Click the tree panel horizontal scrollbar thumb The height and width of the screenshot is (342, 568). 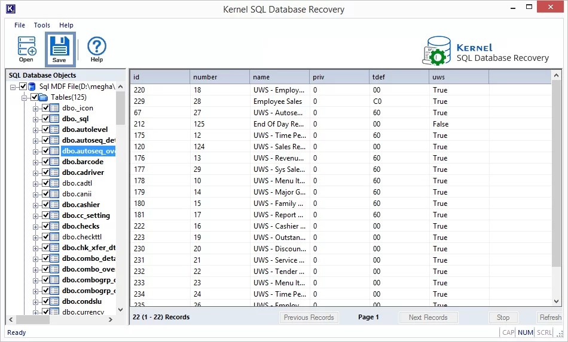click(33, 319)
